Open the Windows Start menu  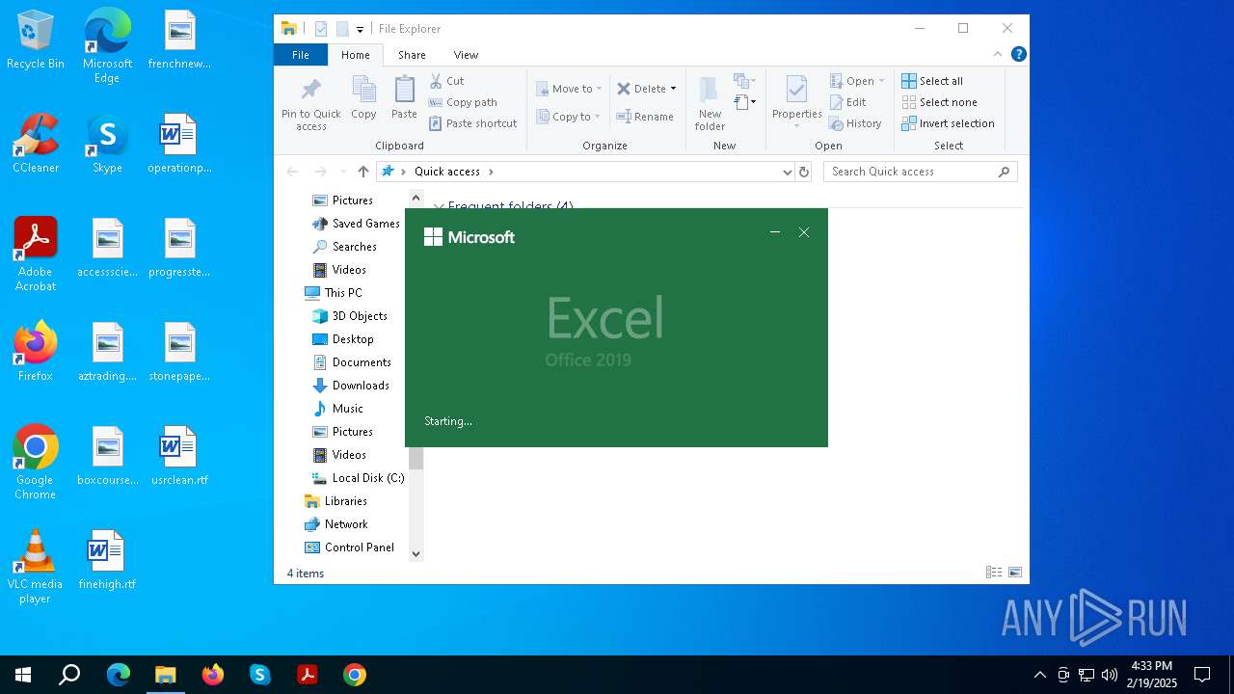click(x=23, y=675)
